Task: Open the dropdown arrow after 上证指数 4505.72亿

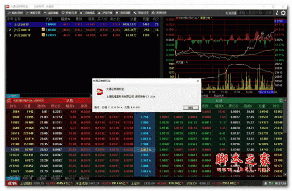Action: [72, 184]
